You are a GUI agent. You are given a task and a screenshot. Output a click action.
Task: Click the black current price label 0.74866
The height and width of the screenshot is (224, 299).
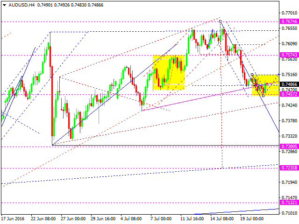289,84
